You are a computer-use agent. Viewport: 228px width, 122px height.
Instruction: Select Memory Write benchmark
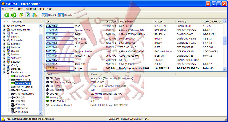click(23, 80)
